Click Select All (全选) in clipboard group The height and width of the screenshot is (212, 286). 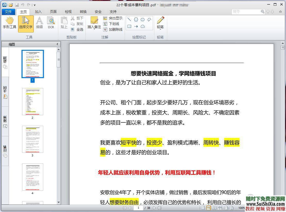(80, 29)
